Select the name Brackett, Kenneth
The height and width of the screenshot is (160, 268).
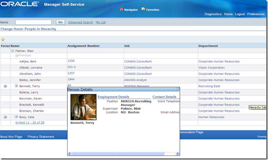click(32, 104)
